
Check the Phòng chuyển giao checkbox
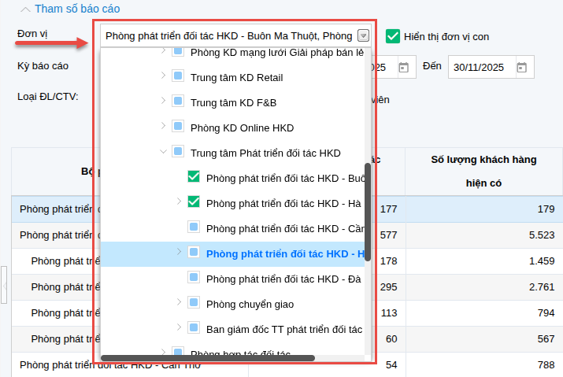(x=194, y=304)
